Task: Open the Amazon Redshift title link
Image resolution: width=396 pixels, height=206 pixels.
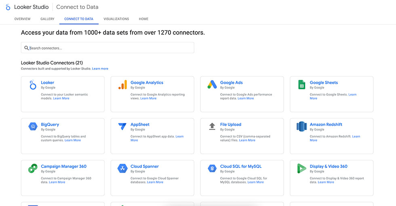Action: click(x=326, y=125)
